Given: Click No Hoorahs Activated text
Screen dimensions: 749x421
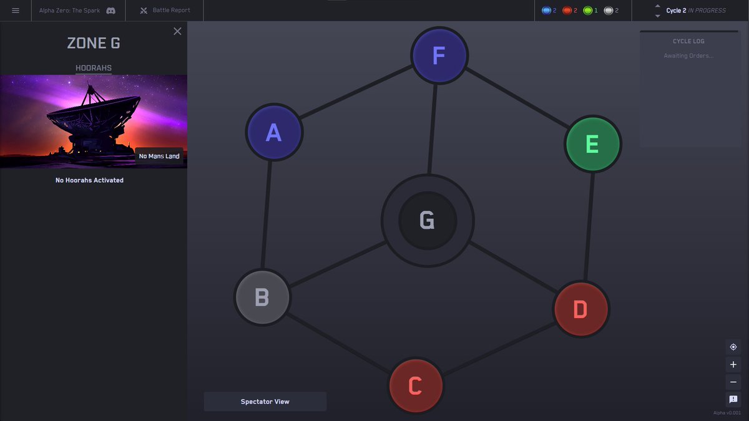Looking at the screenshot, I should [89, 180].
